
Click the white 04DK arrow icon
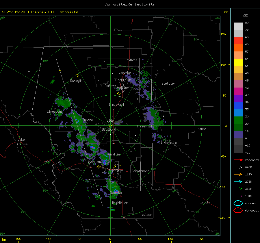coord(238,167)
